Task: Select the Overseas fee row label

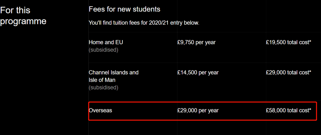Action: tap(100, 110)
